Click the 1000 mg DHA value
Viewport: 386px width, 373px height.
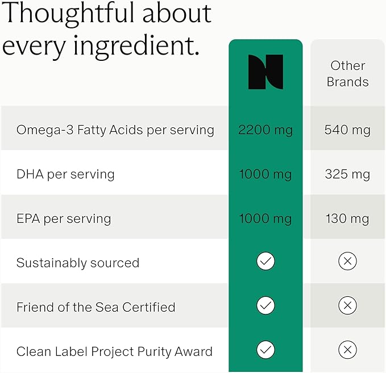point(265,174)
